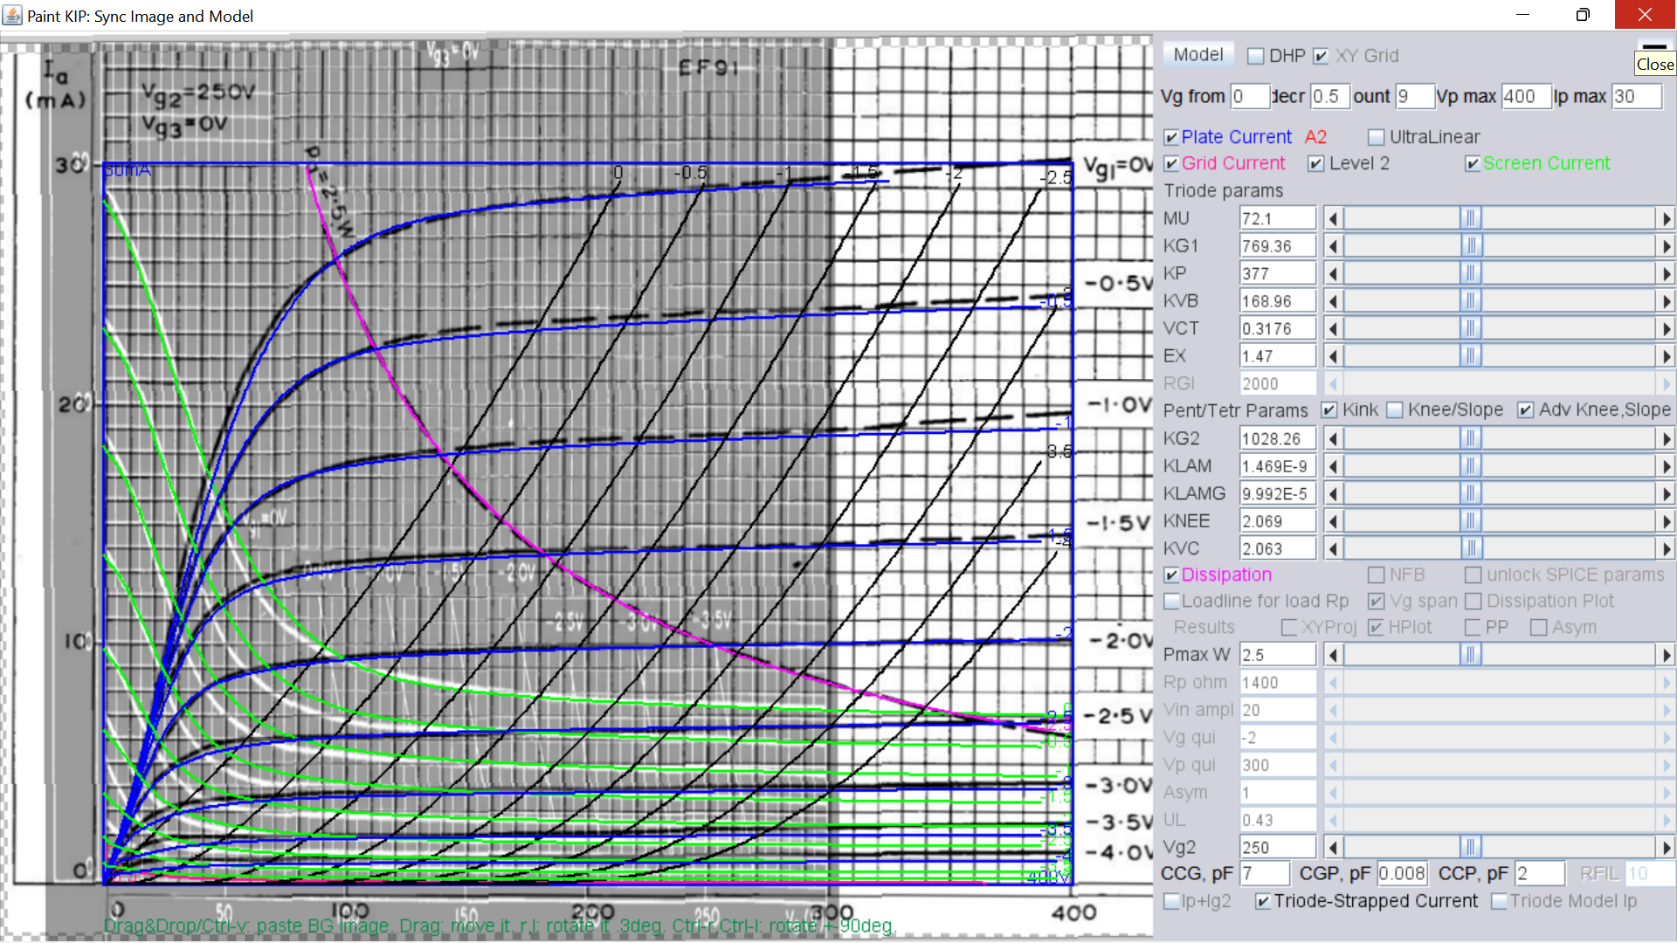Enable Loadline for load Rp checkbox
1677x943 pixels.
click(1171, 601)
